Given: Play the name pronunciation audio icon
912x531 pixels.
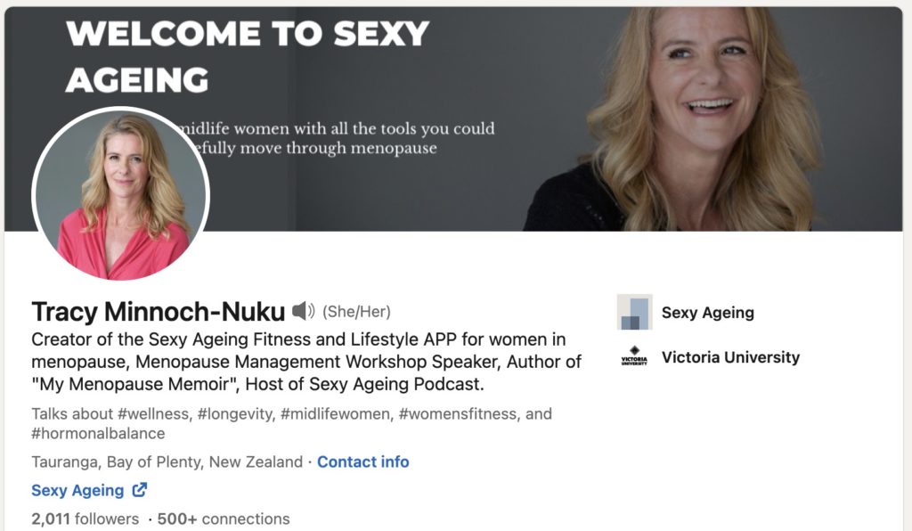Looking at the screenshot, I should pyautogui.click(x=303, y=311).
